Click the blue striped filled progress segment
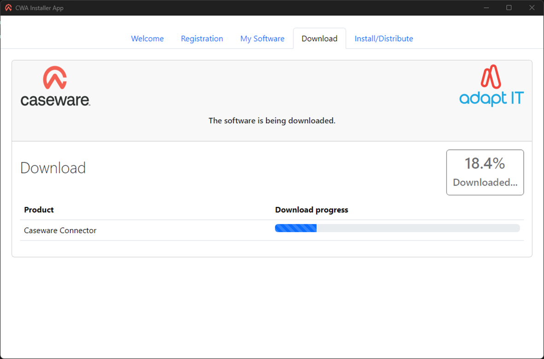The height and width of the screenshot is (359, 544). [296, 228]
